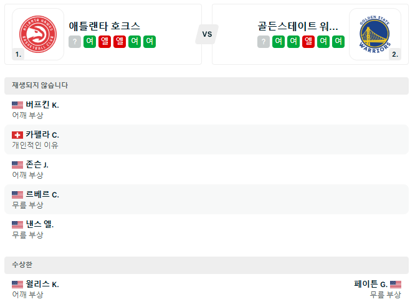410x307 pixels.
Task: Select player 윌리스 K.
Action: click(x=42, y=285)
